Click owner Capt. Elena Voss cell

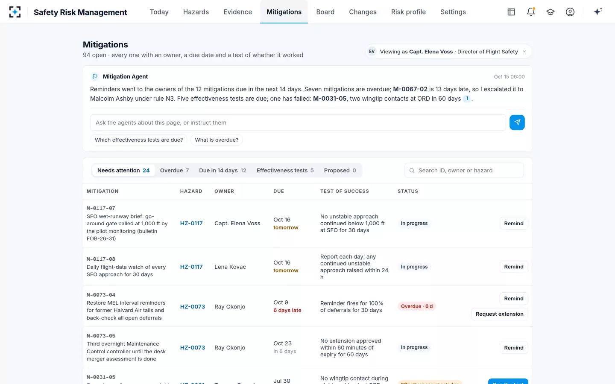pos(237,223)
